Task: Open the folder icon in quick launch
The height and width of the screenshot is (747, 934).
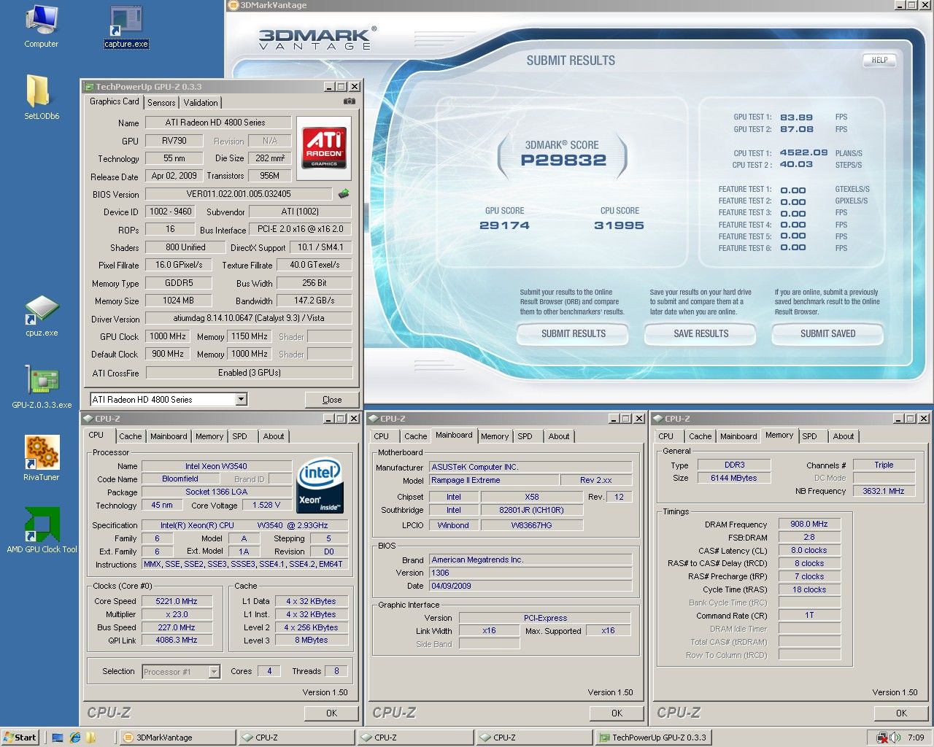Action: click(91, 737)
